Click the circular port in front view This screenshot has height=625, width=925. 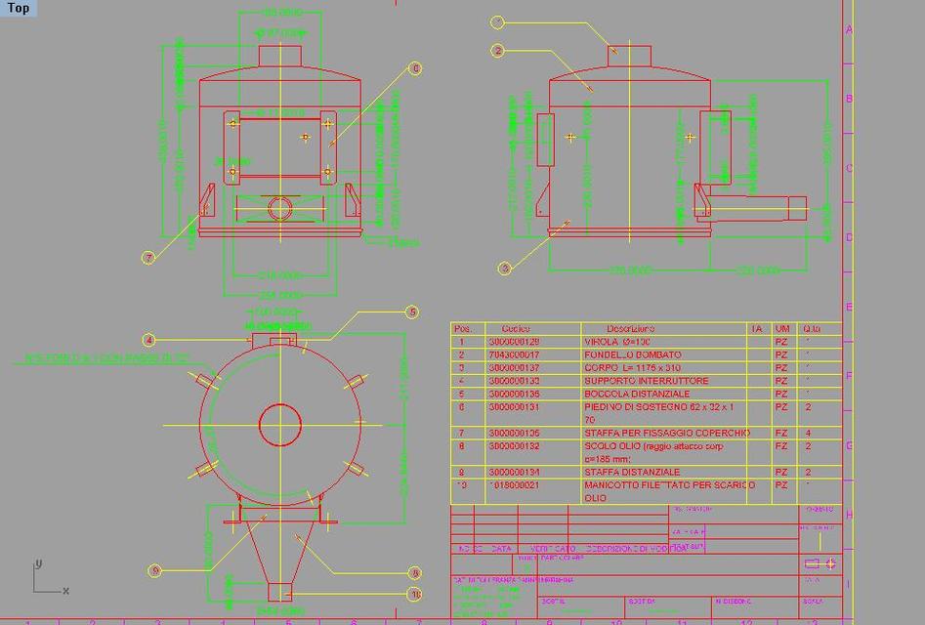coord(280,207)
